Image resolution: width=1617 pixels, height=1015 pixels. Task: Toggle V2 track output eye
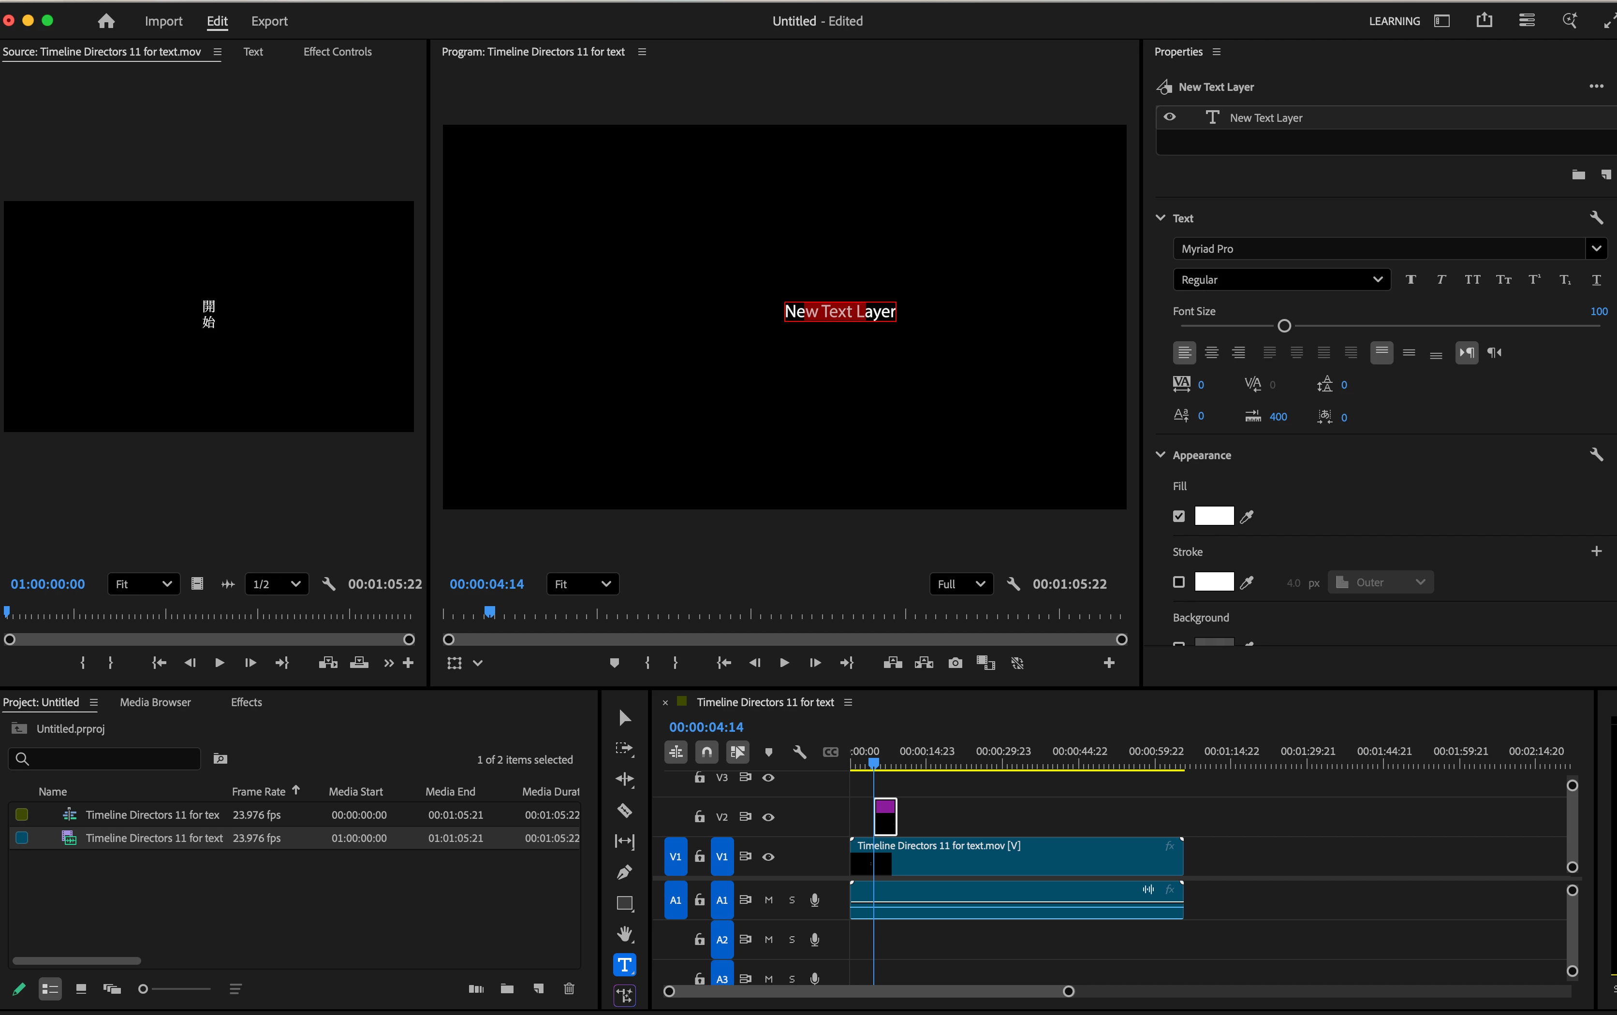768,817
